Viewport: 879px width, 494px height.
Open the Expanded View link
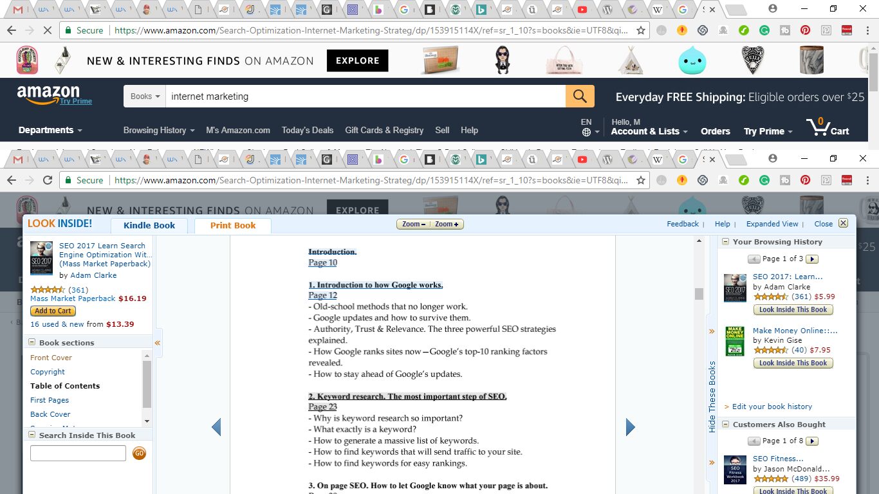tap(772, 224)
